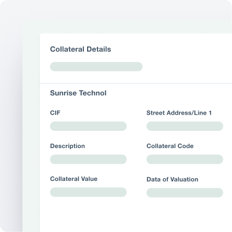The height and width of the screenshot is (232, 232).
Task: Focus the Street Address/Line 1 input field
Action: point(185,126)
